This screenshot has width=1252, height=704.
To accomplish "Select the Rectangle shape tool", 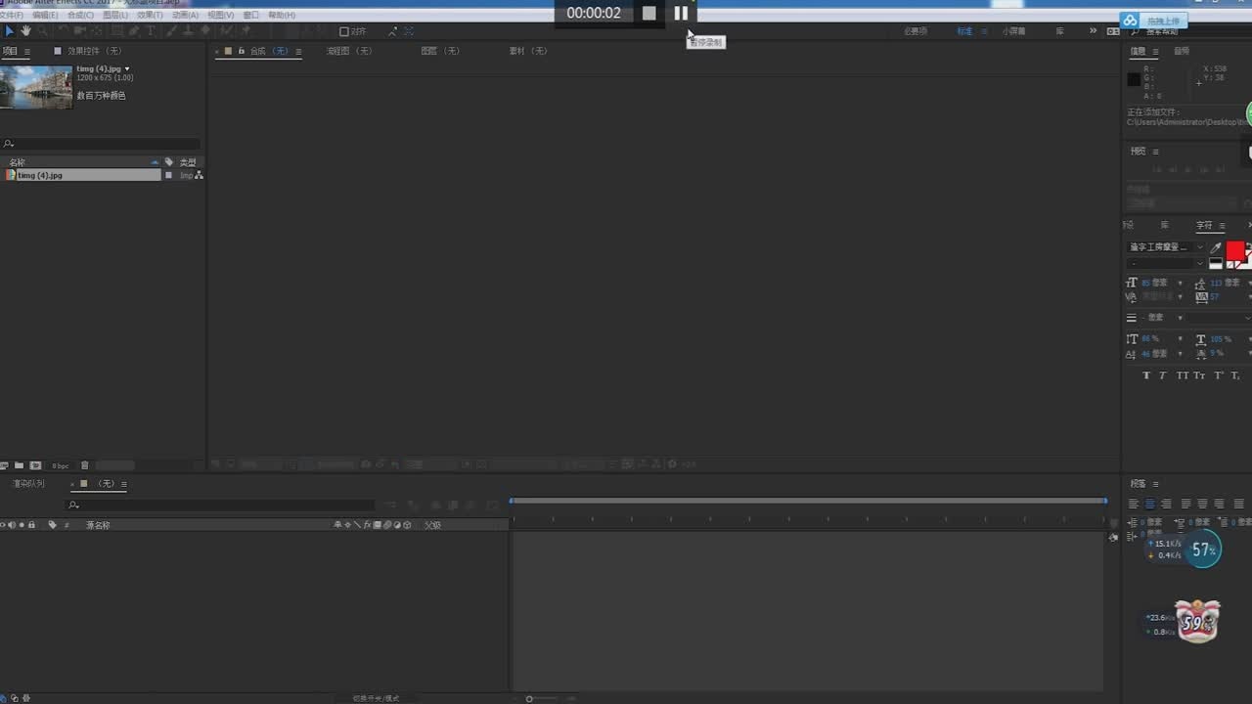I will (116, 31).
